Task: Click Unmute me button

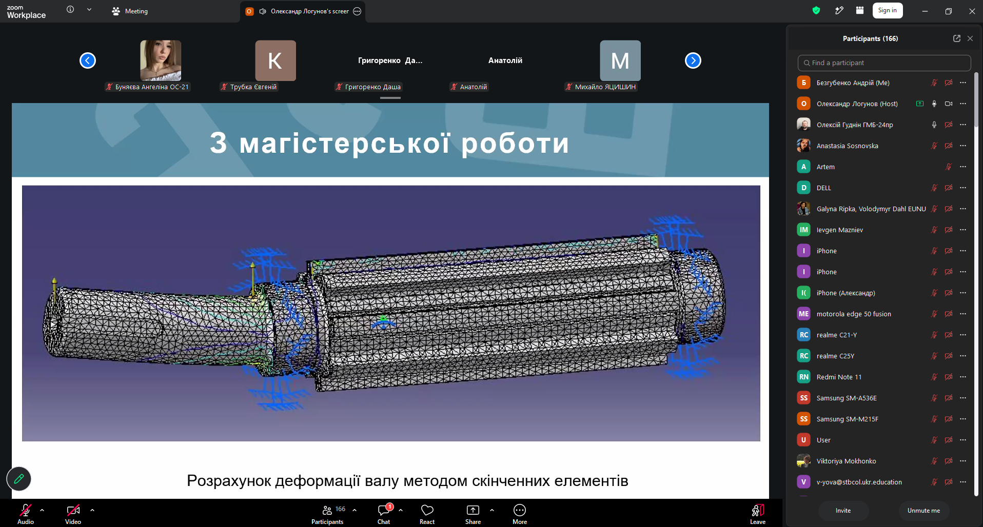Action: (x=923, y=511)
